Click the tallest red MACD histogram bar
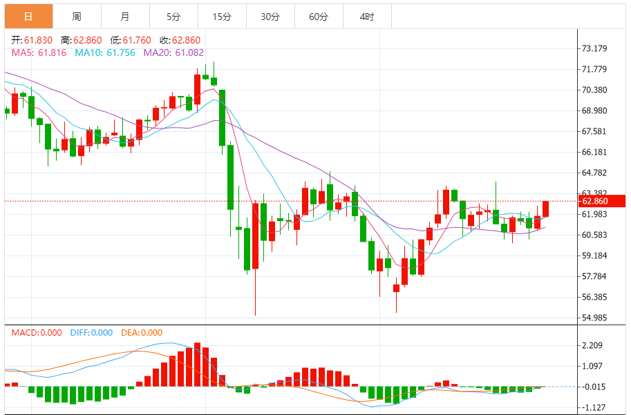 coord(197,365)
